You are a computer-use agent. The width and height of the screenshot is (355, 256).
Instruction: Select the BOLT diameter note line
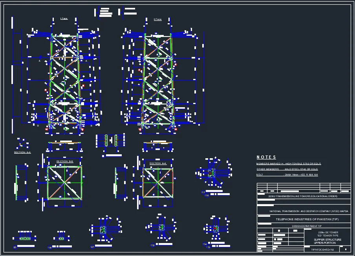click(x=287, y=174)
